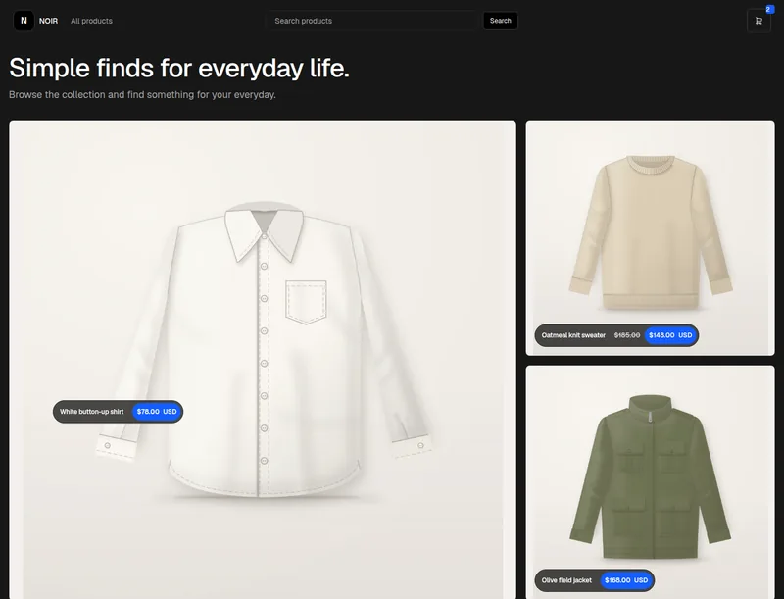Open the Olive field jacket product image
The image size is (784, 599).
coord(650,482)
